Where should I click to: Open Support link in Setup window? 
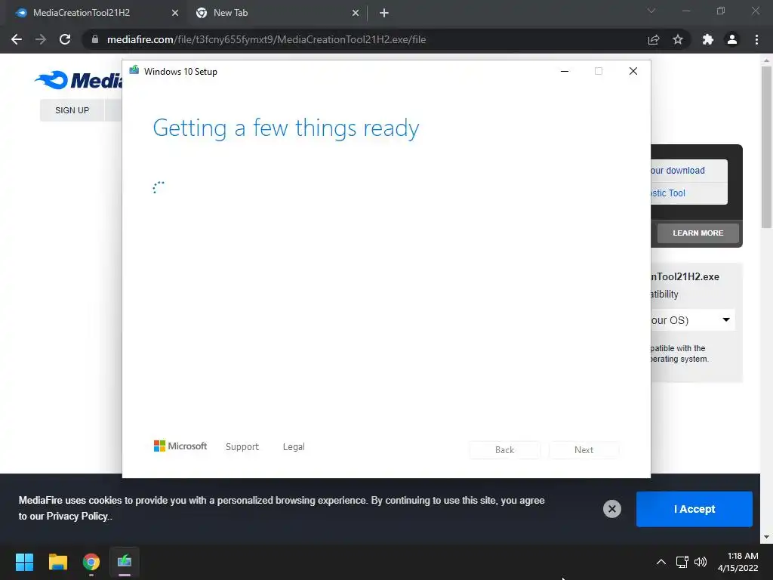242,447
